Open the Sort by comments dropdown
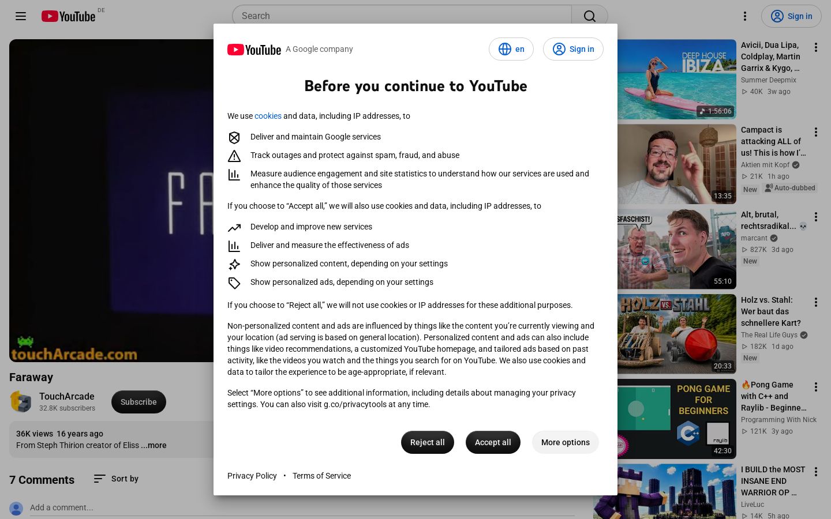The image size is (831, 519). point(116,479)
